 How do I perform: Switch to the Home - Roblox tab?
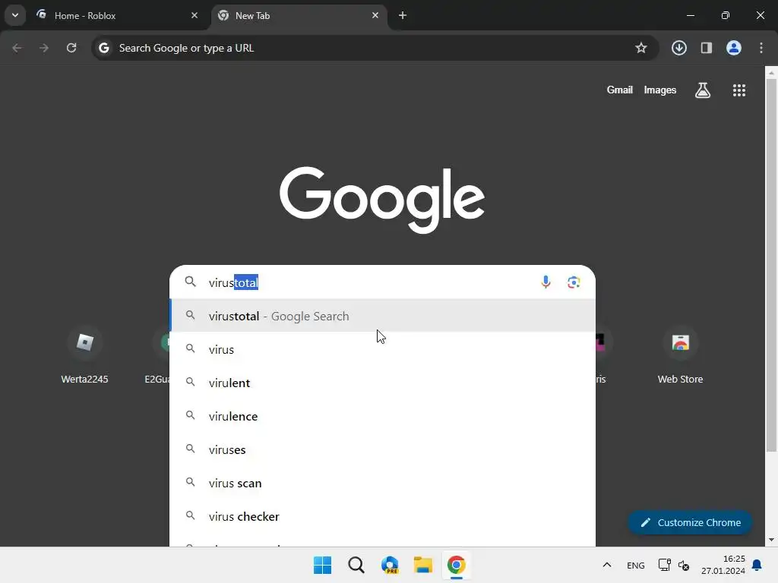coord(117,15)
